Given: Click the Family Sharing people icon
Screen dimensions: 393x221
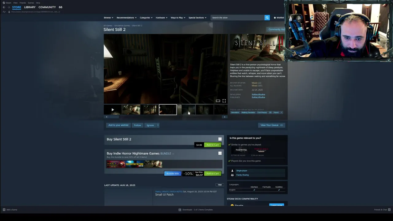Looking at the screenshot, I should click(232, 175).
